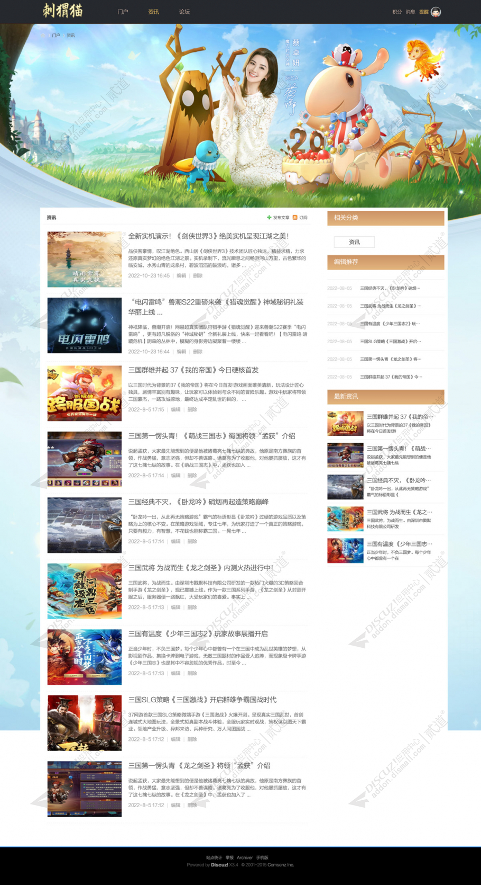Click the green plus 发布文章 icon
The image size is (481, 885).
point(269,218)
